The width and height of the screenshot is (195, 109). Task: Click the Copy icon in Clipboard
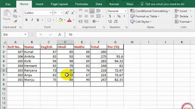point(15,16)
